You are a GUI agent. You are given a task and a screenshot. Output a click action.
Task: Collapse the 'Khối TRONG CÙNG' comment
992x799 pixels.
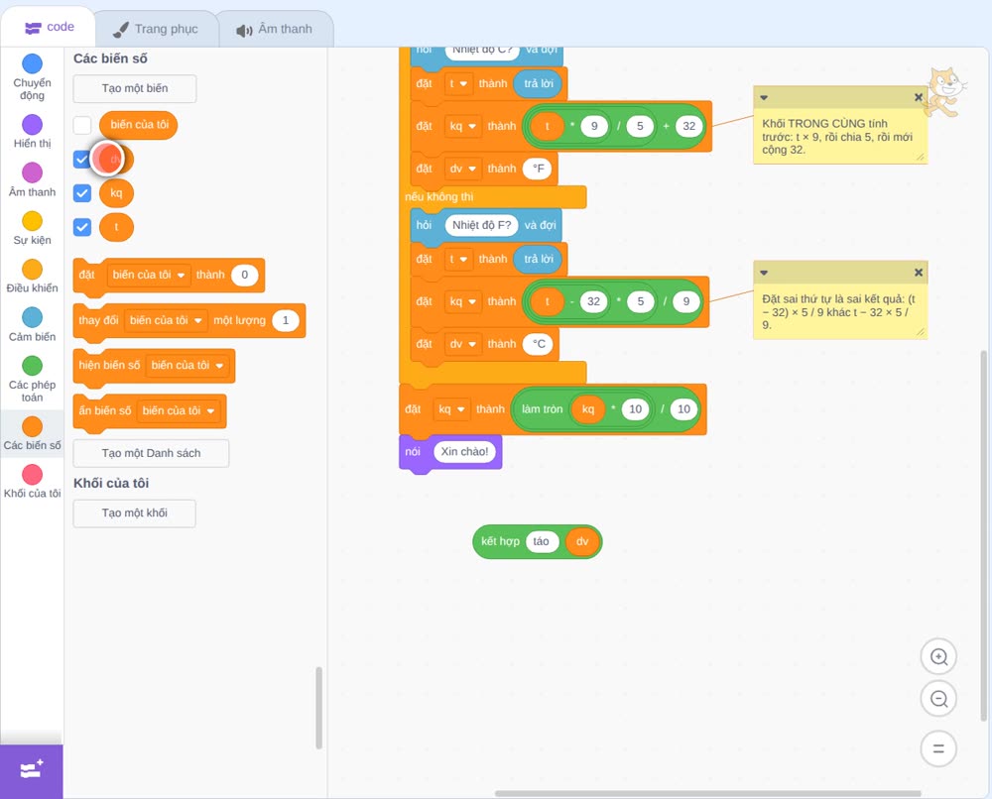click(x=764, y=97)
